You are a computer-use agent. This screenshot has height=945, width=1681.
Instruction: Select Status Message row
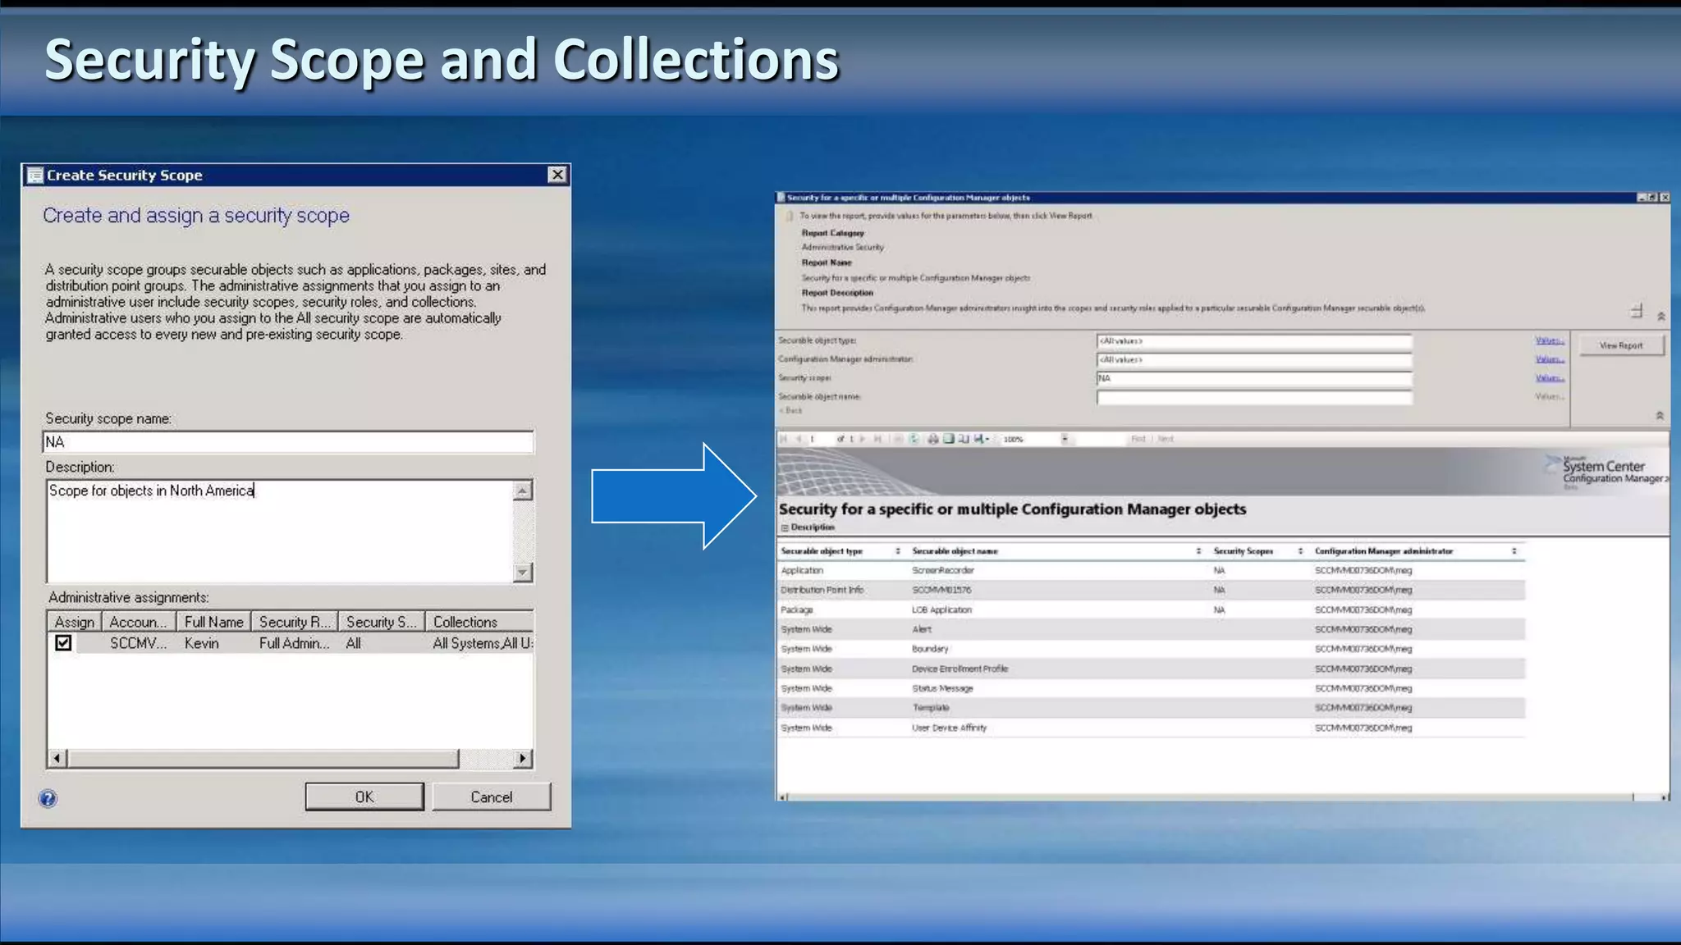click(x=1151, y=688)
